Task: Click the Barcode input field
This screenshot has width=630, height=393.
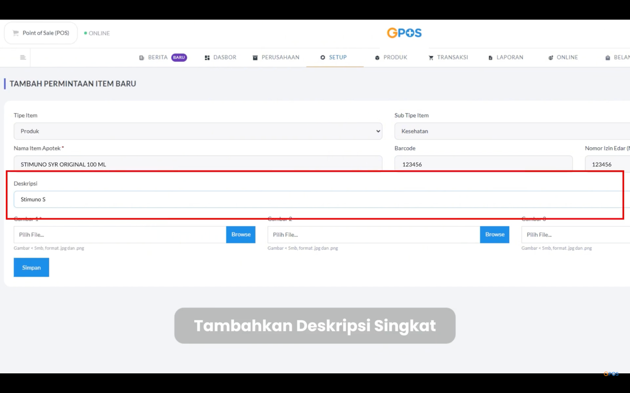Action: [x=484, y=163]
